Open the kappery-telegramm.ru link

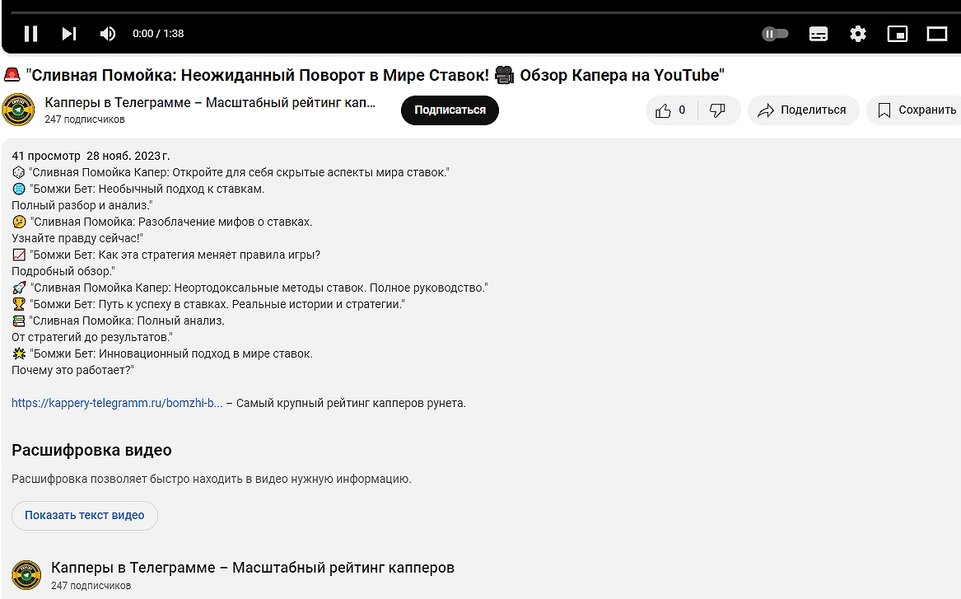click(117, 404)
